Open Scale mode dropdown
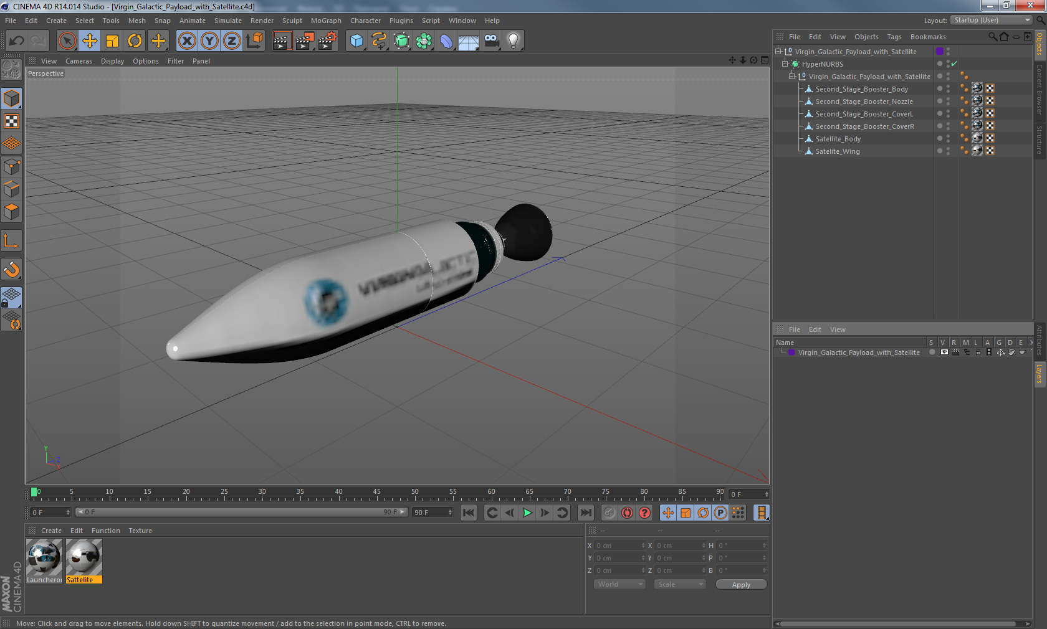The width and height of the screenshot is (1047, 629). pos(680,584)
